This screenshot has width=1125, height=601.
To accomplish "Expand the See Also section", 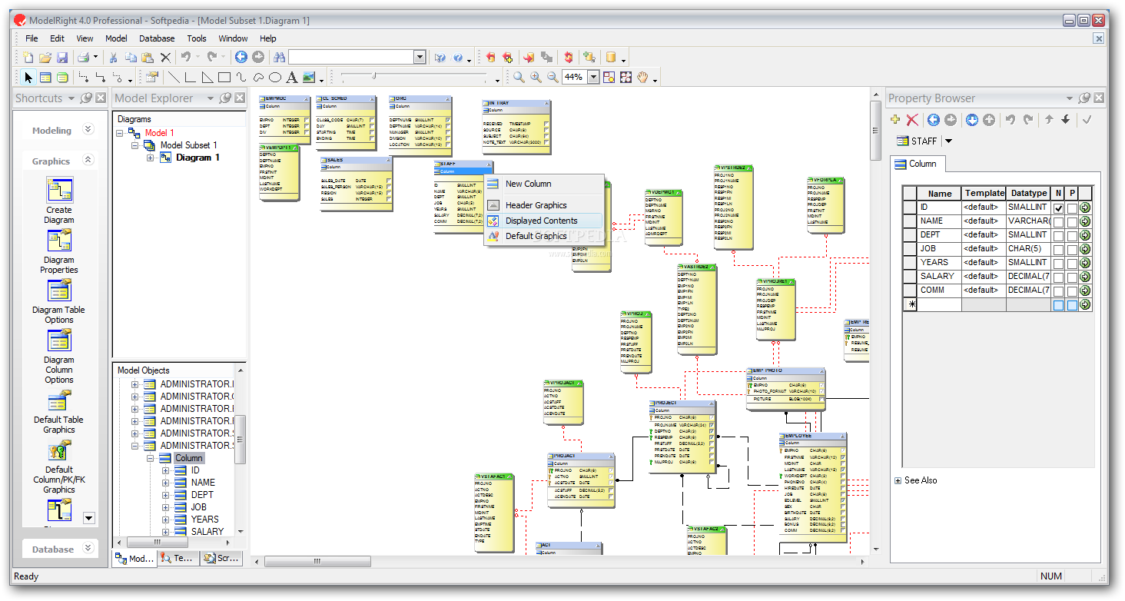I will pos(898,480).
